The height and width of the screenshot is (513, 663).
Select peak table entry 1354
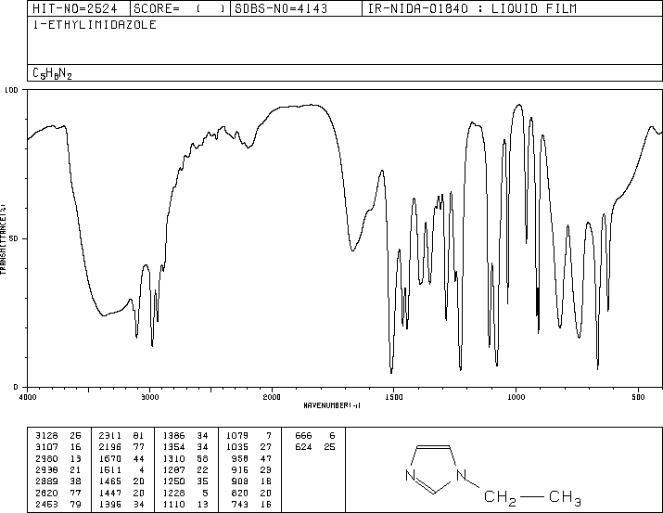173,447
